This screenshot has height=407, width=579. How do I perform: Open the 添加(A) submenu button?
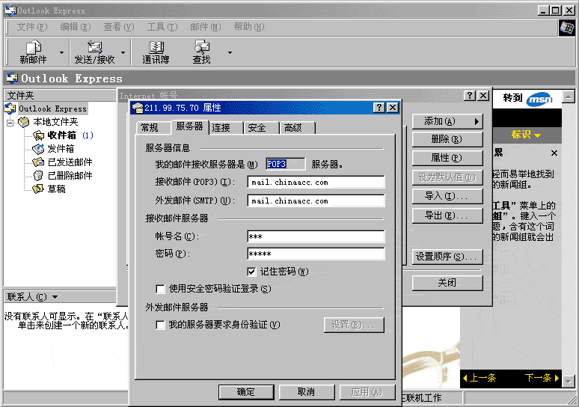(447, 121)
